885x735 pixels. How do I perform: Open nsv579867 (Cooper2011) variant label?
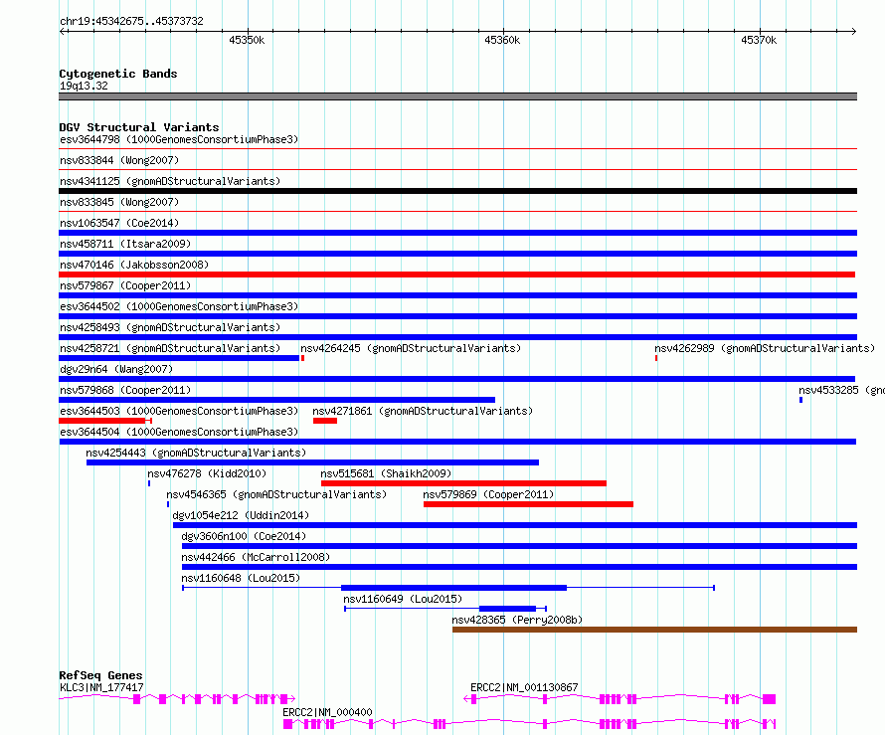click(x=125, y=285)
